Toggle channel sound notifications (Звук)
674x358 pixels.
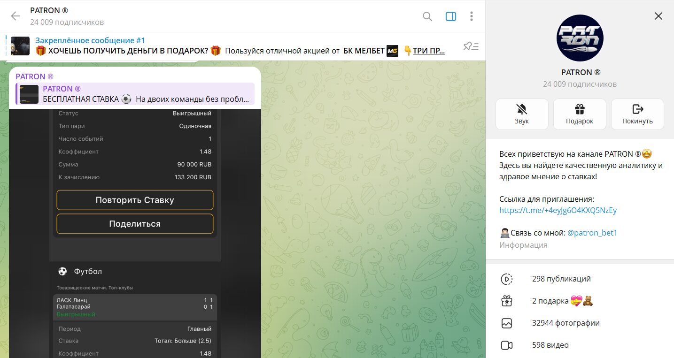pos(522,114)
